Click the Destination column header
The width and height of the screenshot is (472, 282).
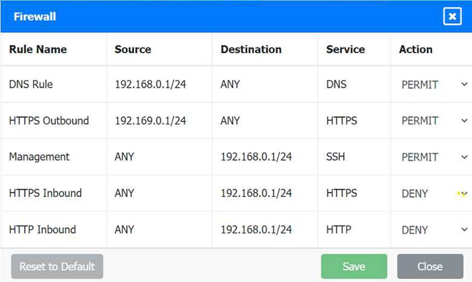point(251,49)
